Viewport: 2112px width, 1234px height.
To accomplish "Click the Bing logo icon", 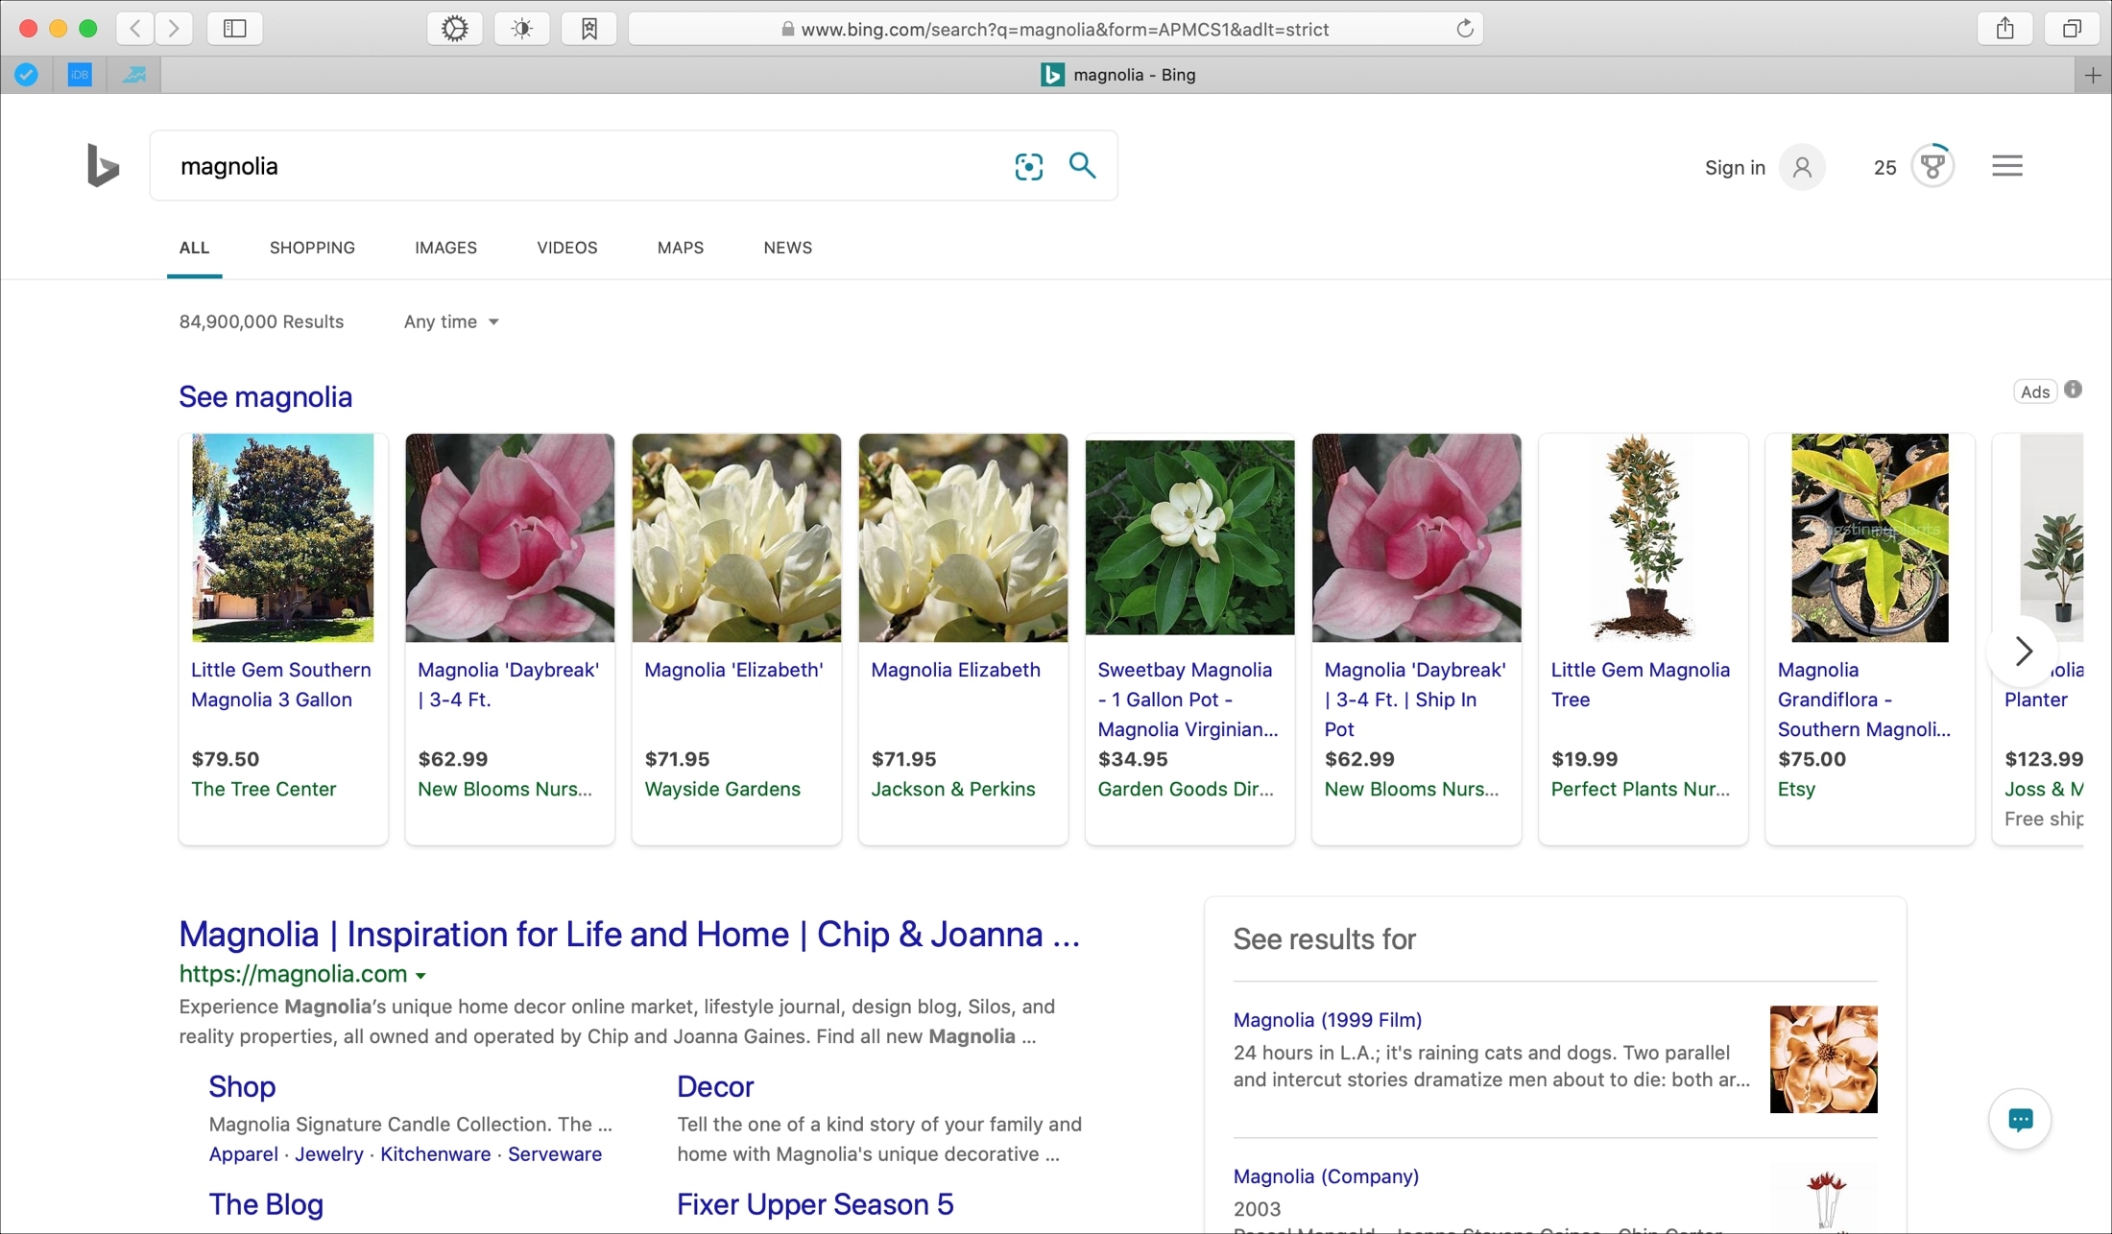I will click(x=103, y=165).
